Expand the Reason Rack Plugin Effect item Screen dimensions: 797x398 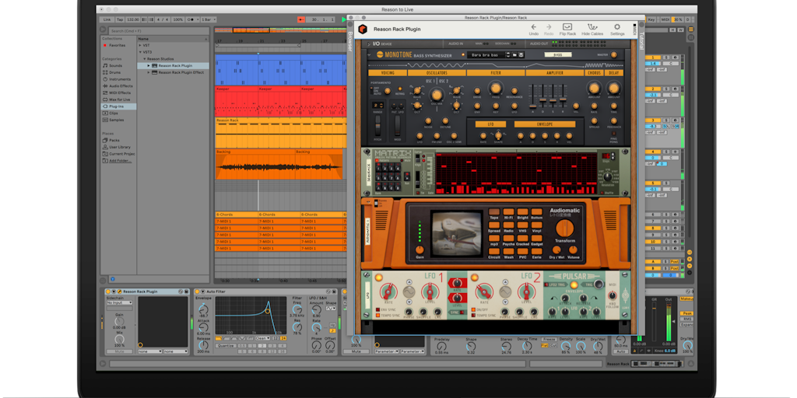click(149, 72)
